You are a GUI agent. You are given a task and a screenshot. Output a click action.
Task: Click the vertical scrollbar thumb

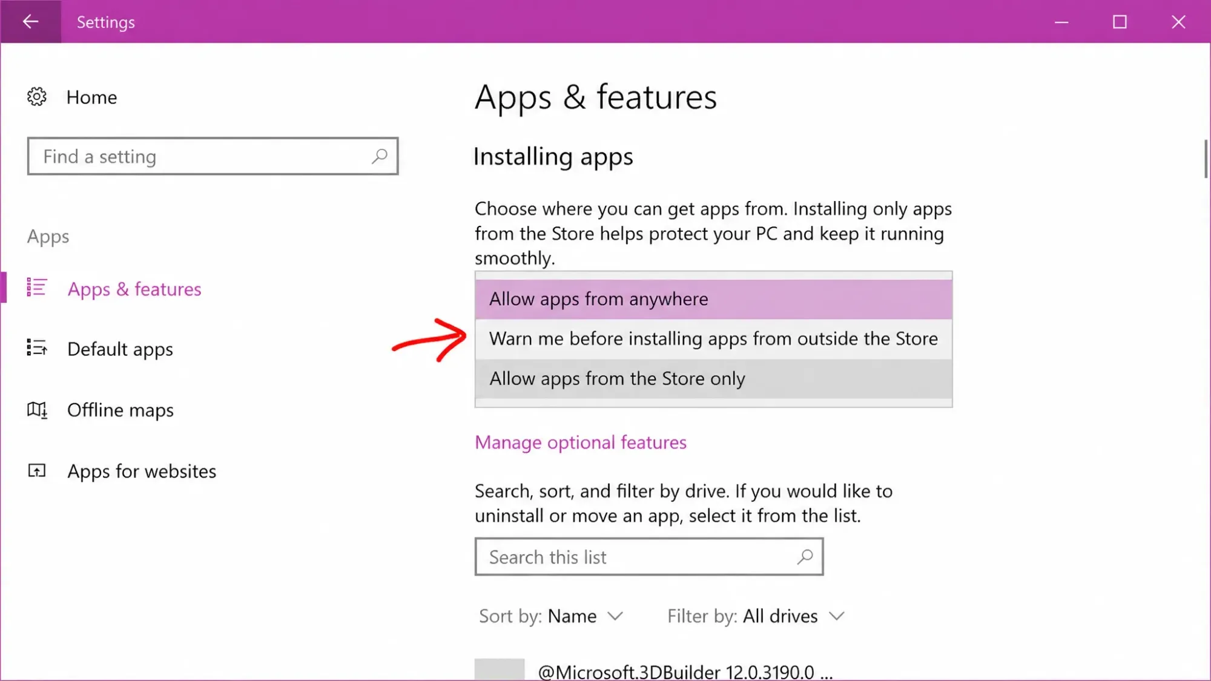click(x=1206, y=159)
